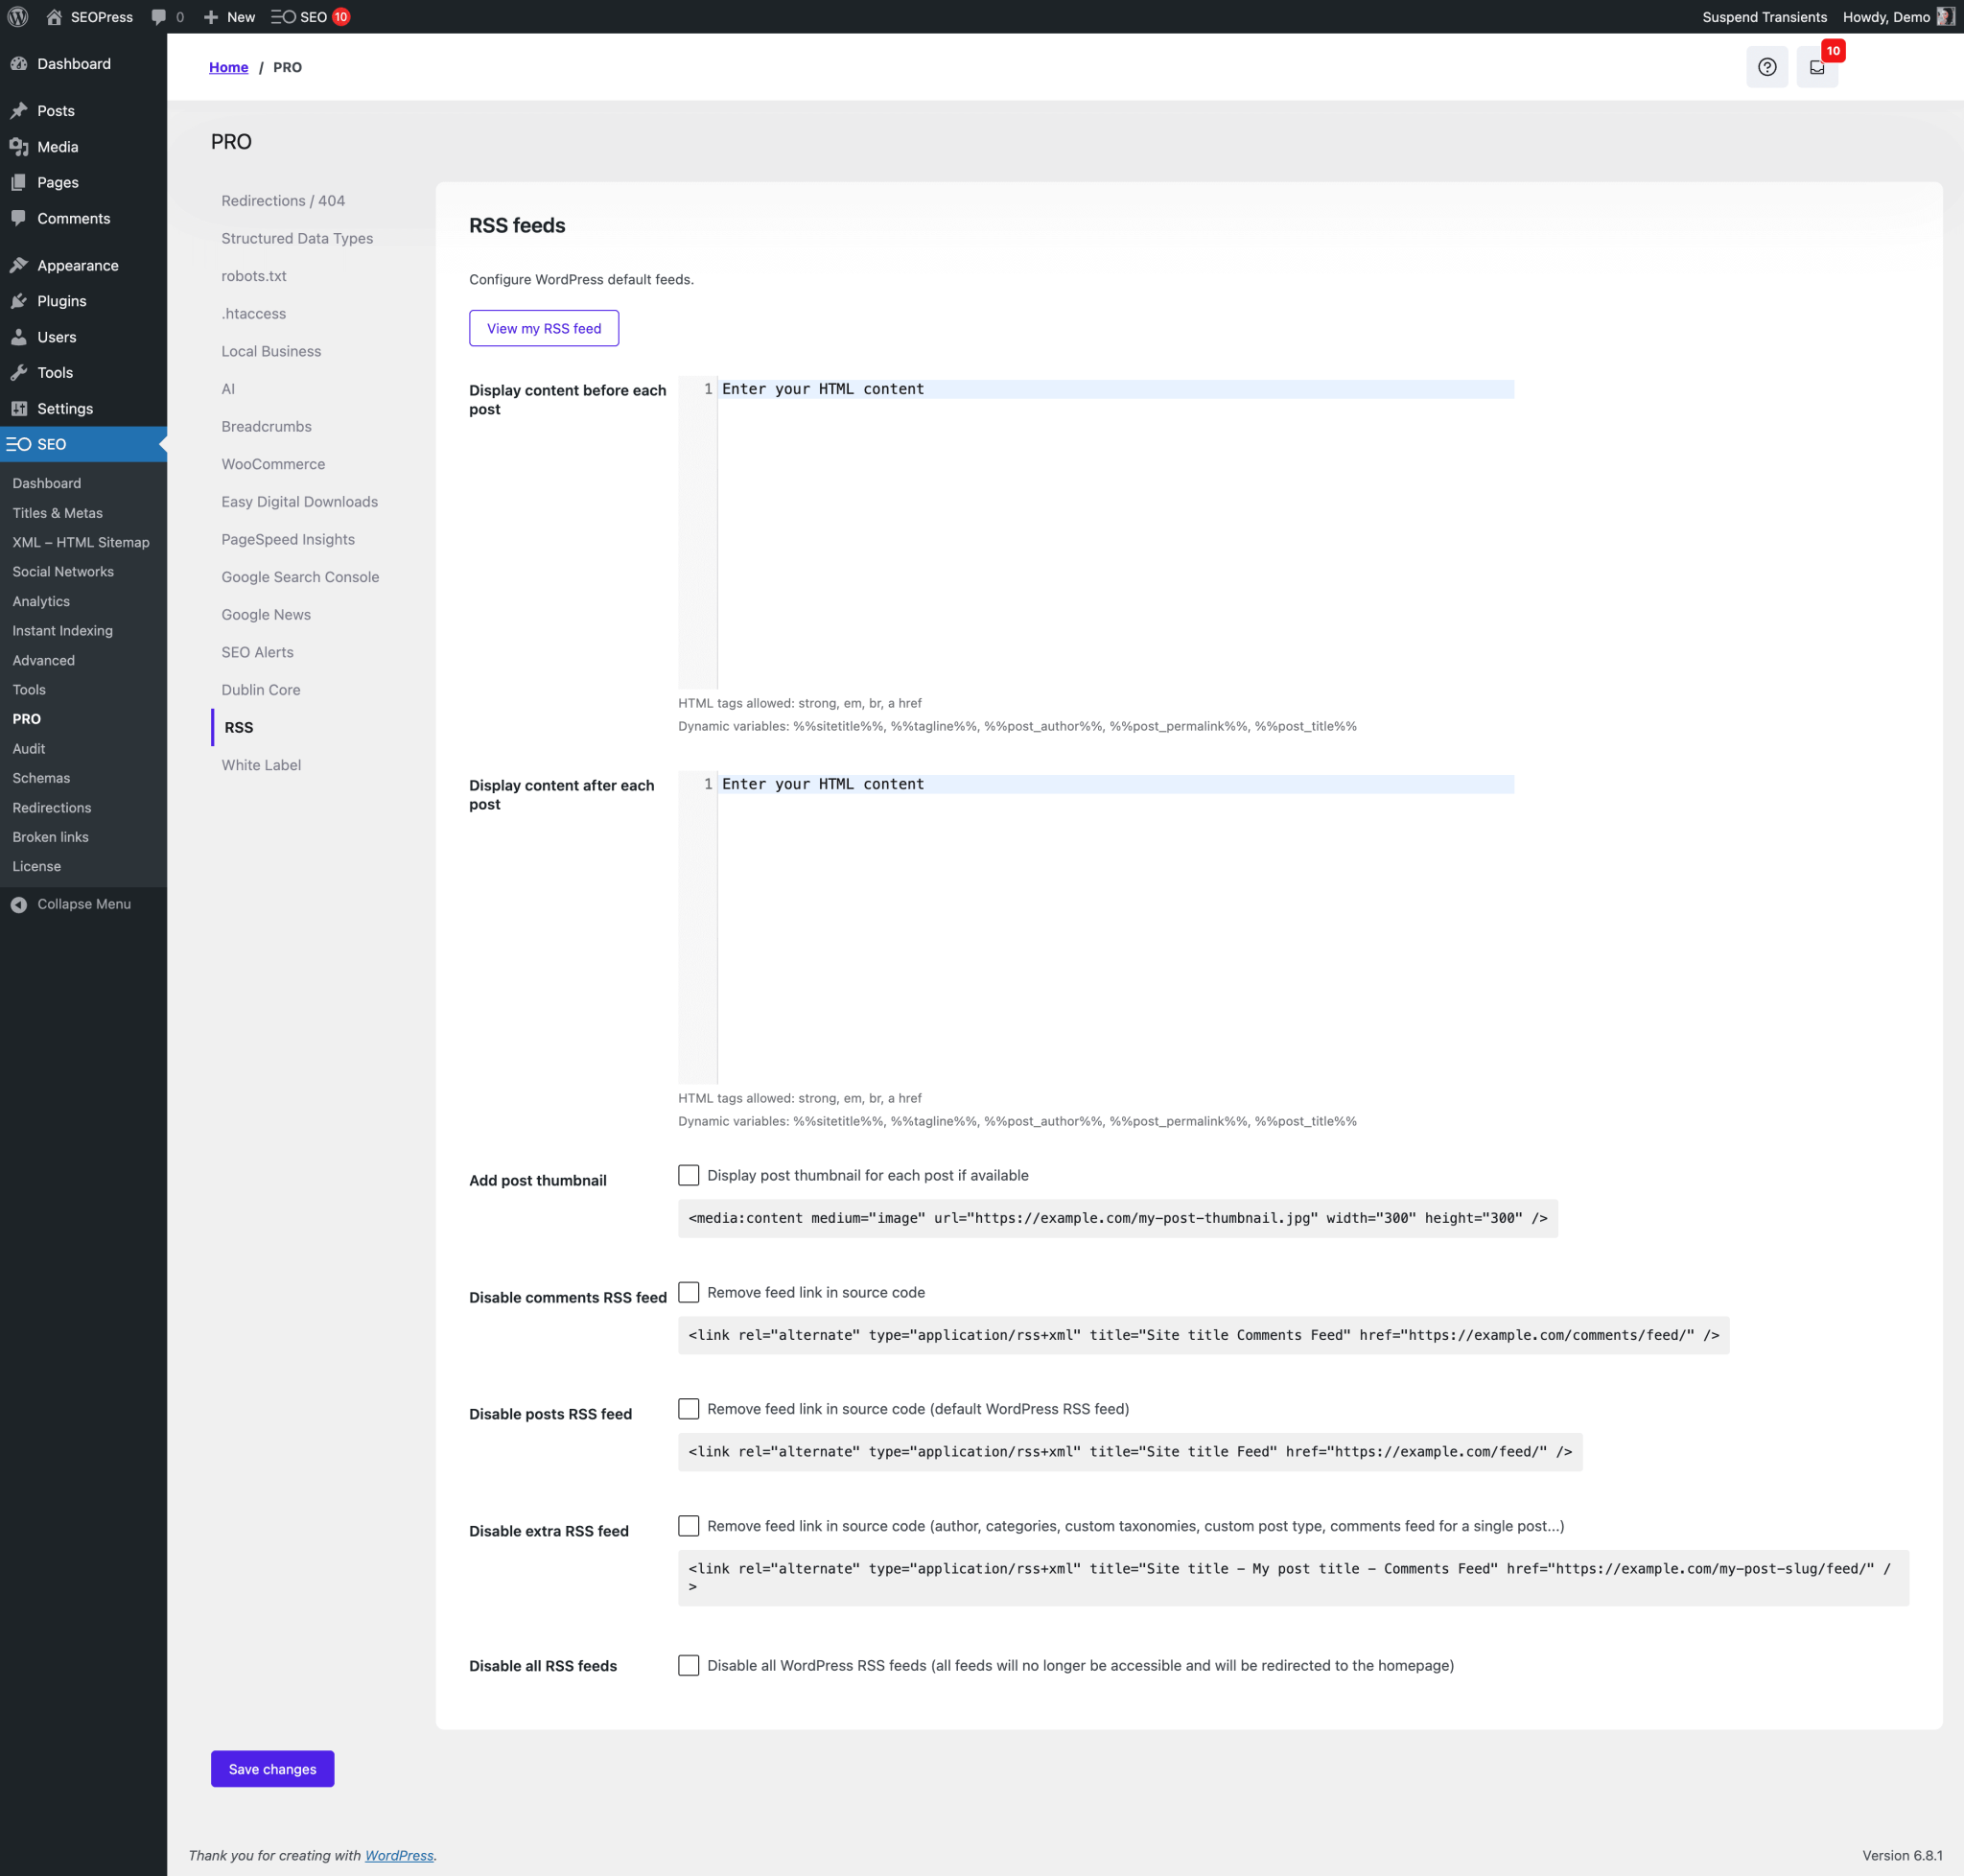Open the Breadcrumbs tab

[266, 427]
